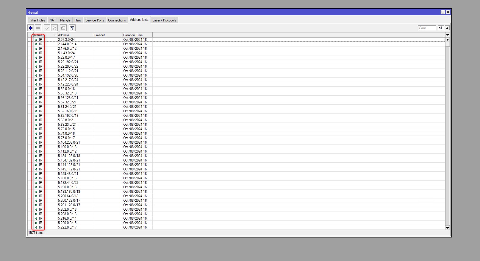This screenshot has width=480, height=261.
Task: Select the row with address 5.62.160.0/19
Action: [x=237, y=111]
